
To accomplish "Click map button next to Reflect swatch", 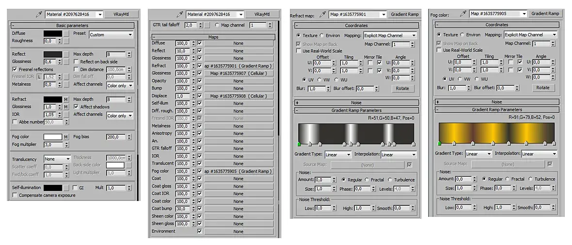I will click(66, 54).
